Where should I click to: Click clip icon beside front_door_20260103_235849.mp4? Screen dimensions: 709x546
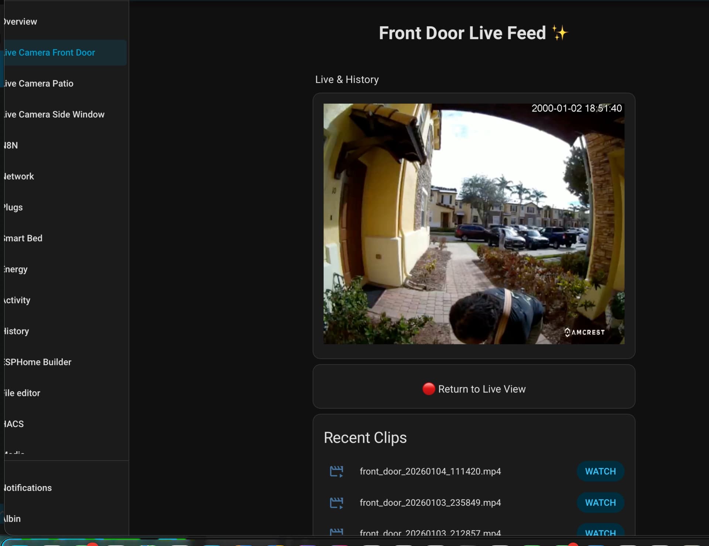point(336,502)
